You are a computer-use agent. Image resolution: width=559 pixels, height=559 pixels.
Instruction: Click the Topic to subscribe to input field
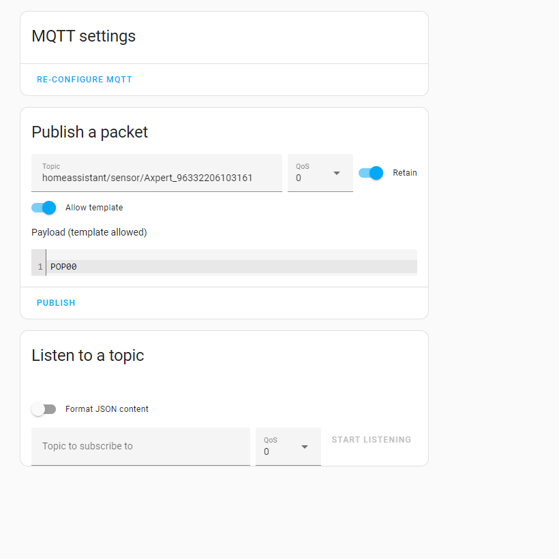[x=140, y=446]
